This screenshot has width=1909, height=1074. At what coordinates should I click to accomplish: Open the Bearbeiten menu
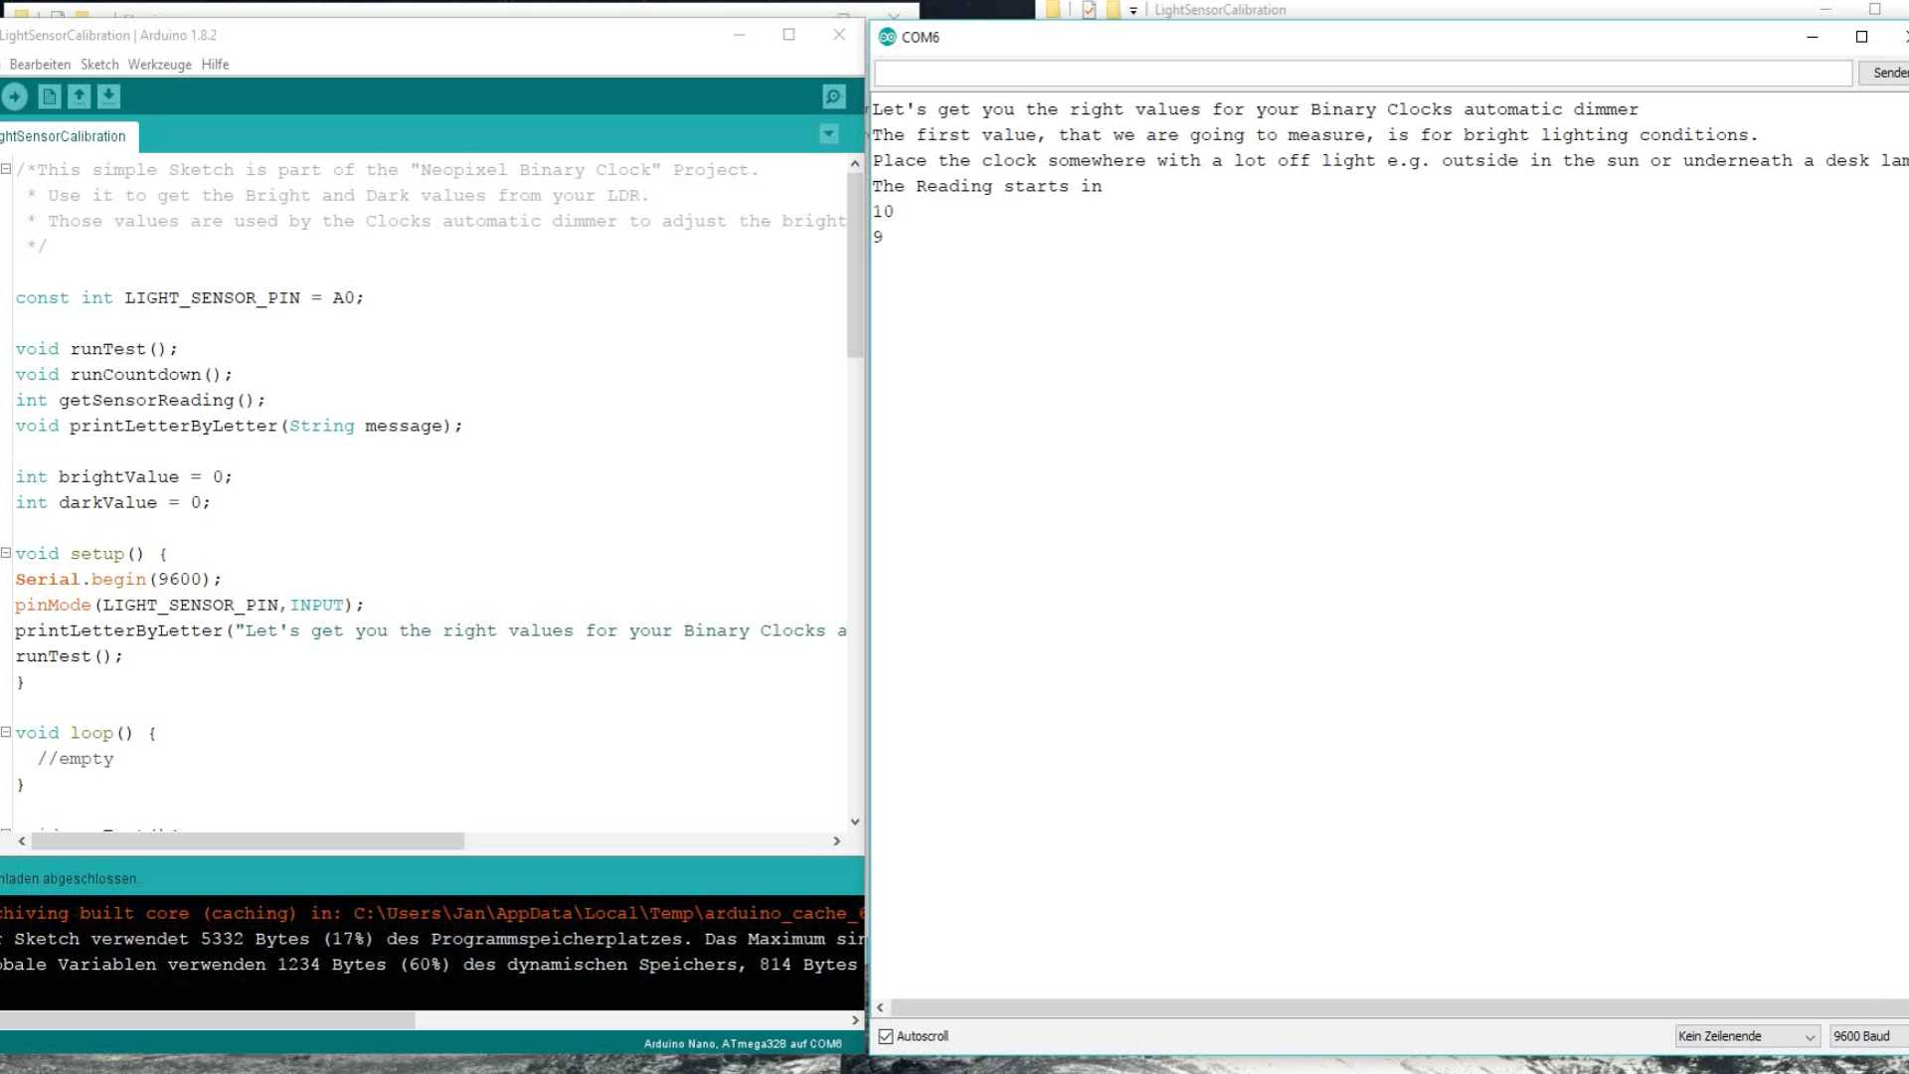(38, 65)
